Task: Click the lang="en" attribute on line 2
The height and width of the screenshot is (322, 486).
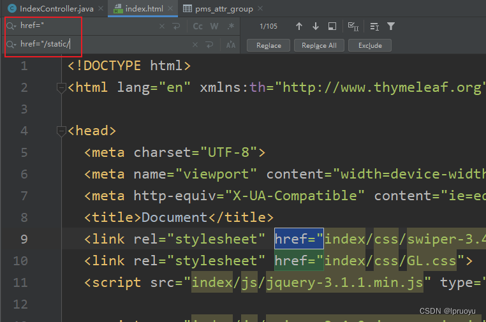Action: click(154, 88)
